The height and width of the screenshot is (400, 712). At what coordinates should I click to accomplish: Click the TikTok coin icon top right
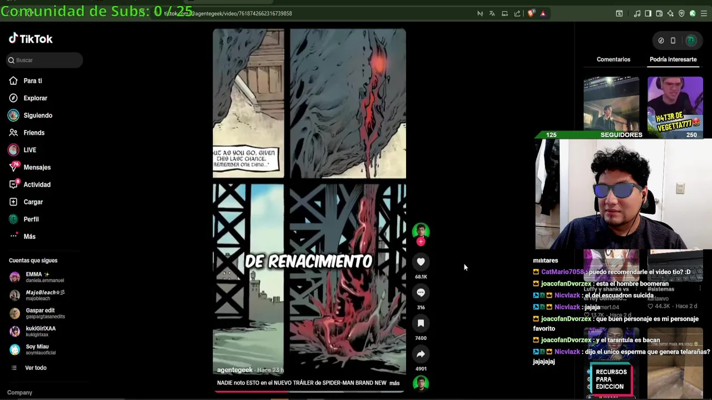pyautogui.click(x=661, y=41)
